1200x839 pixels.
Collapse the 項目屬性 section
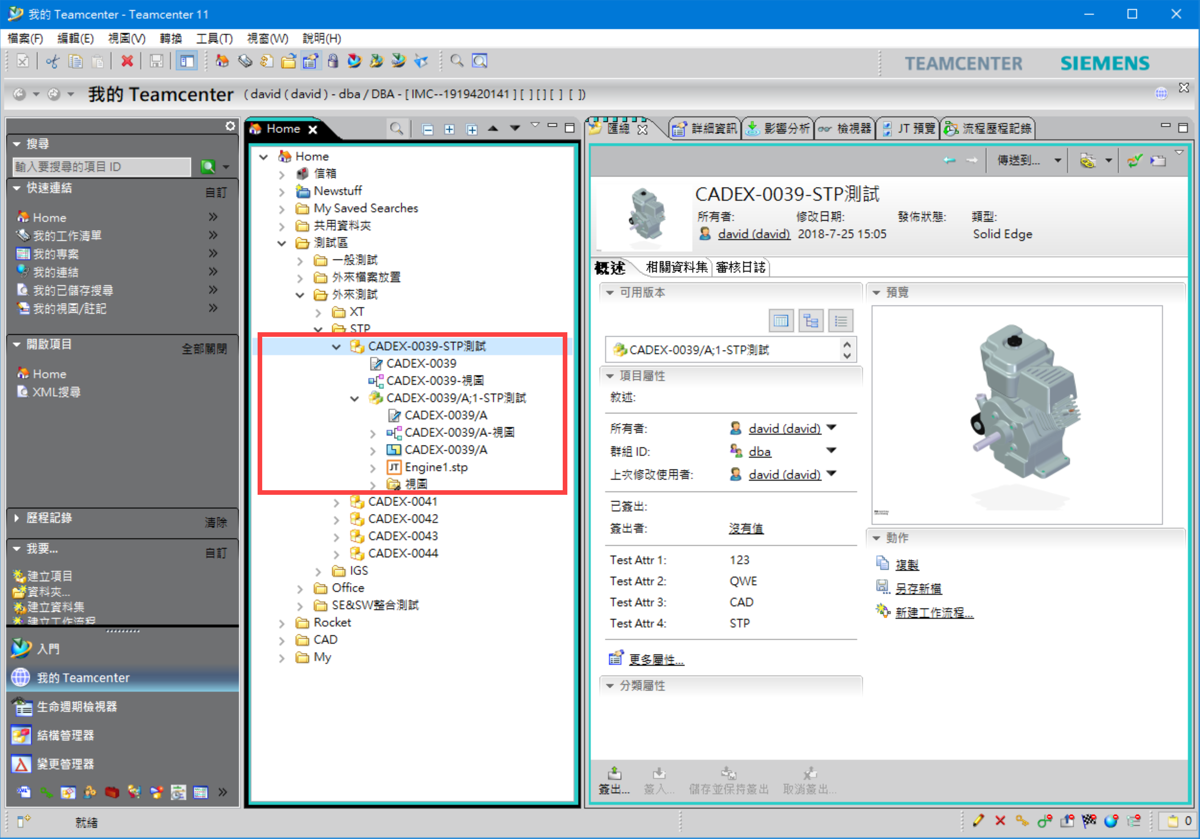[x=609, y=376]
